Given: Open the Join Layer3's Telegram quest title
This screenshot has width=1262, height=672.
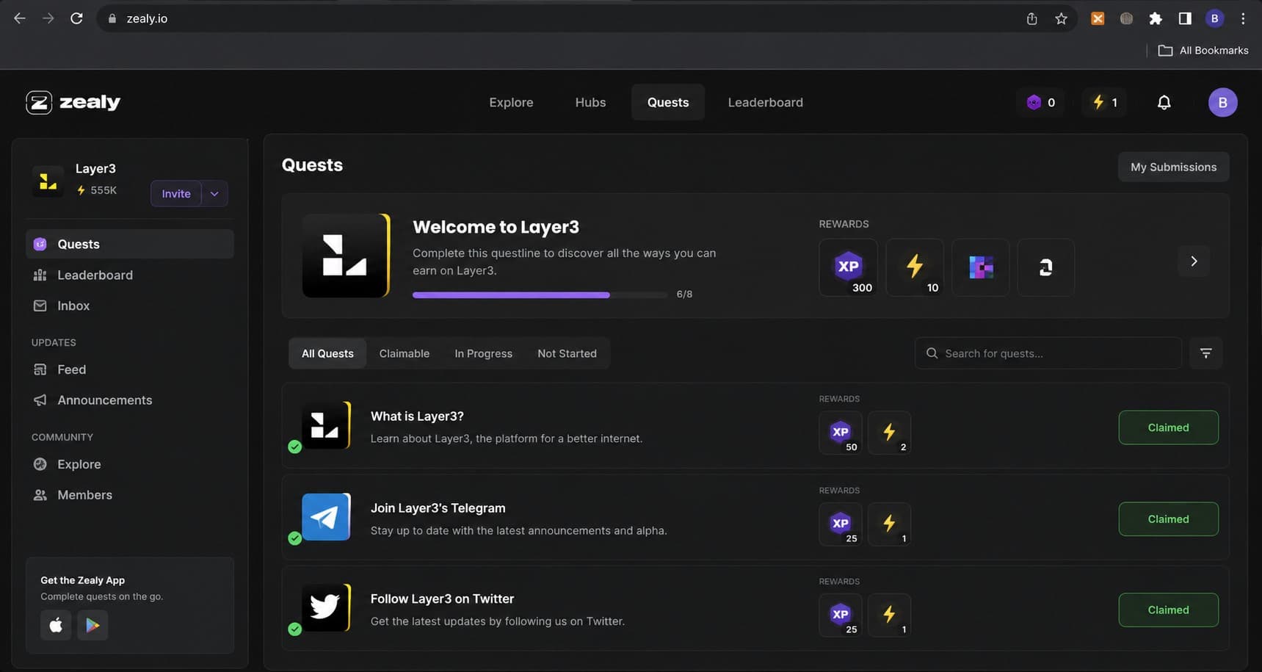Looking at the screenshot, I should (438, 508).
